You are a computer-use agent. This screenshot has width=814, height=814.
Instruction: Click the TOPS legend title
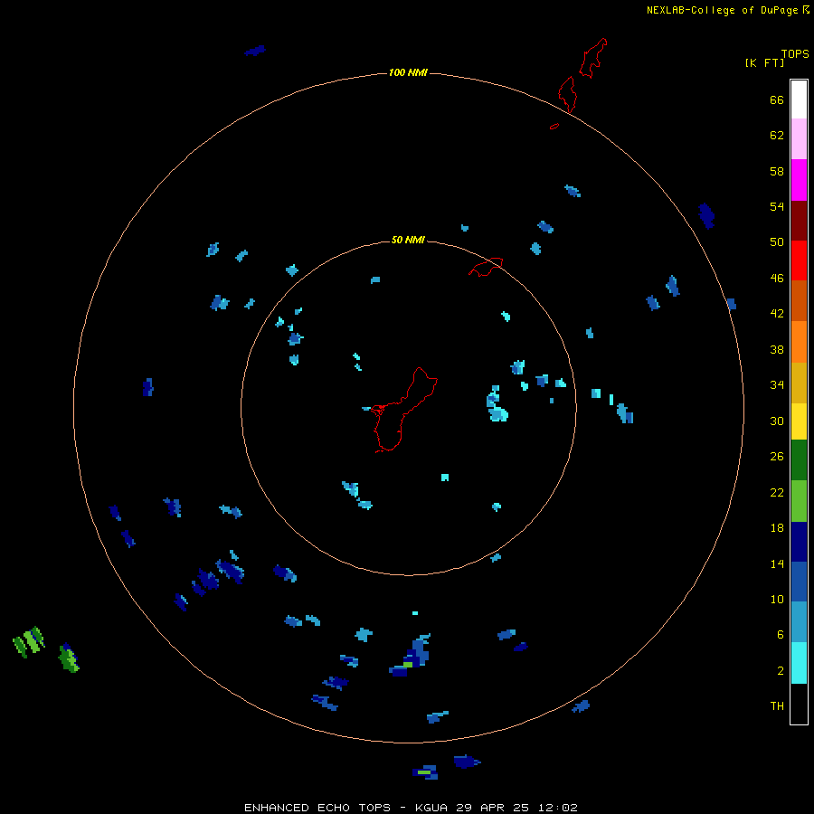[795, 54]
